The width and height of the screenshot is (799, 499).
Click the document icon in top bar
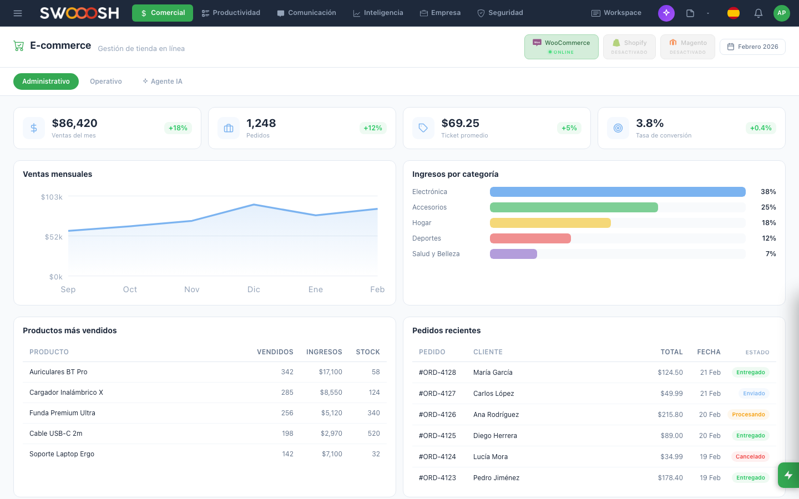690,13
